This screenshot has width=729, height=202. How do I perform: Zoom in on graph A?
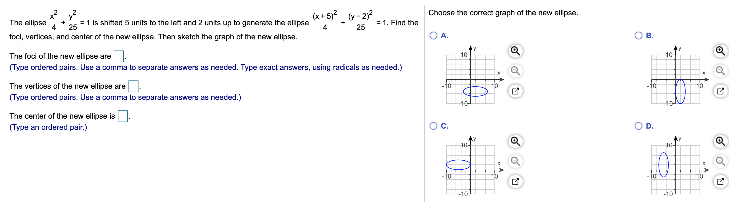point(516,51)
